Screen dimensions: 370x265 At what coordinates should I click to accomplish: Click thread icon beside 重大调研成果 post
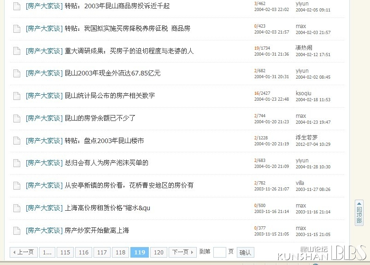coord(17,51)
